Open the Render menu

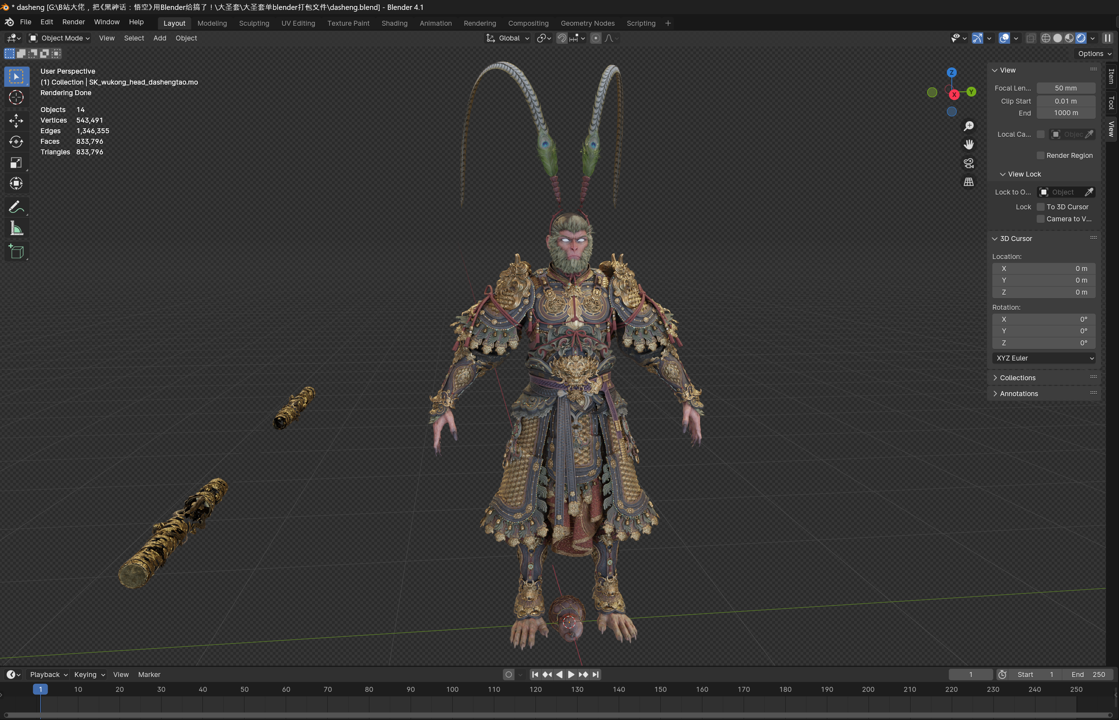point(73,22)
